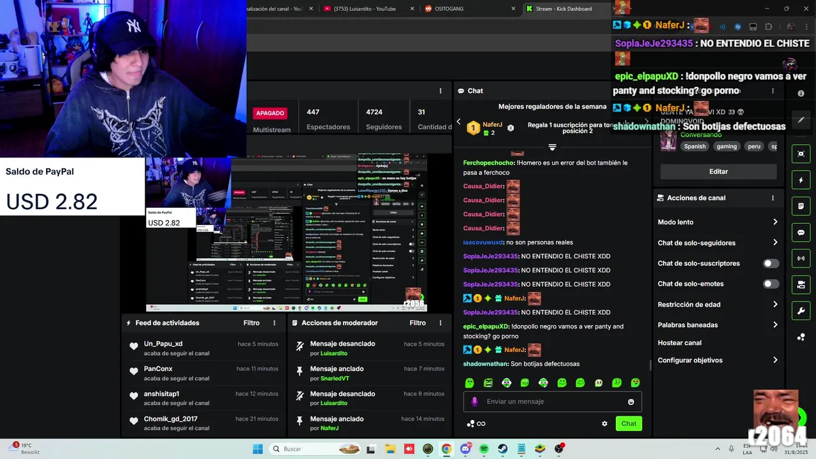This screenshot has width=816, height=459.
Task: Collapse top gifters banner handle
Action: [x=552, y=147]
